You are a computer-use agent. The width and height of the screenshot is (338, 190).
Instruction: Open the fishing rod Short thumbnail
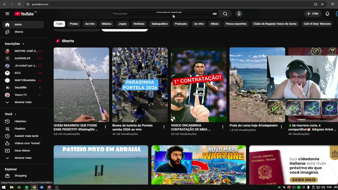[81, 85]
